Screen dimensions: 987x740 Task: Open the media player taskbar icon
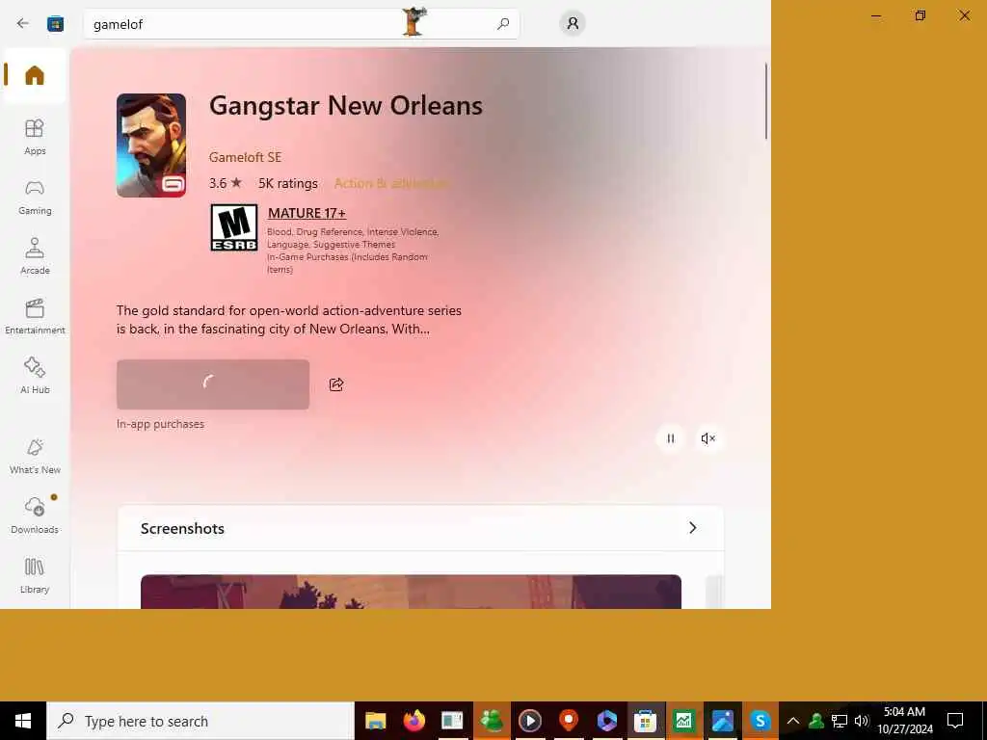pos(529,721)
